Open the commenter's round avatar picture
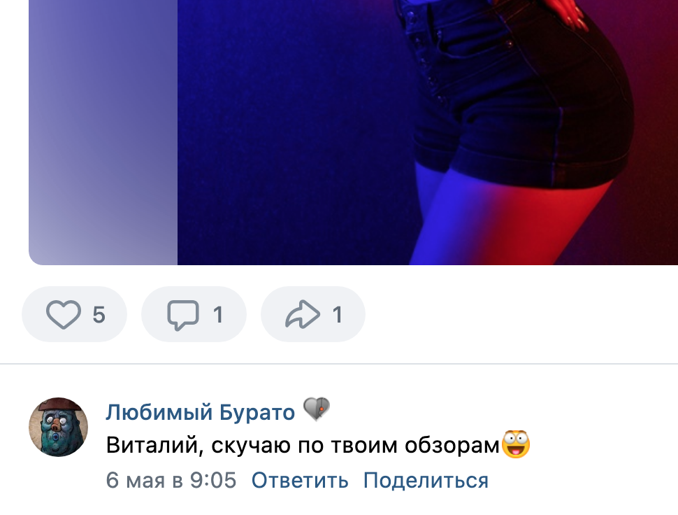This screenshot has width=678, height=515. click(59, 427)
